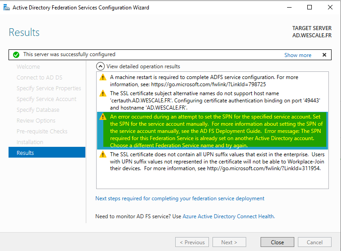Select the certauth.AD.WESCALE.FR host name warning

212,101
